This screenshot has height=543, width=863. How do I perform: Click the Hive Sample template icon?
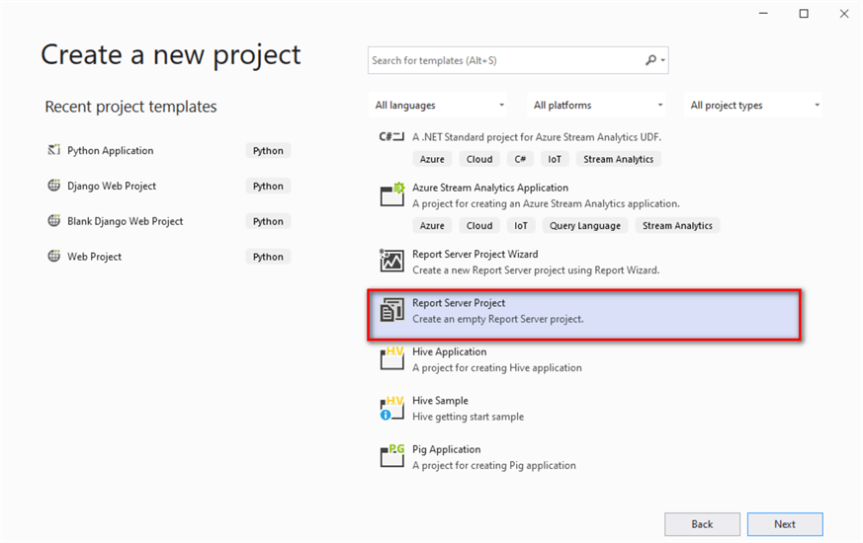point(392,408)
